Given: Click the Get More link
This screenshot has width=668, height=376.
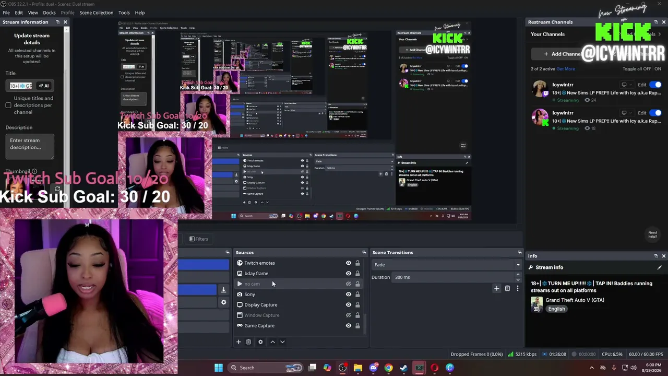Looking at the screenshot, I should pyautogui.click(x=566, y=69).
